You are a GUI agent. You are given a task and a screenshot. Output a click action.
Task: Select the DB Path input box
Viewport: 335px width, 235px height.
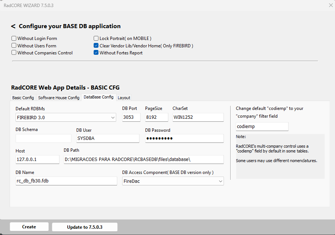coord(144,160)
